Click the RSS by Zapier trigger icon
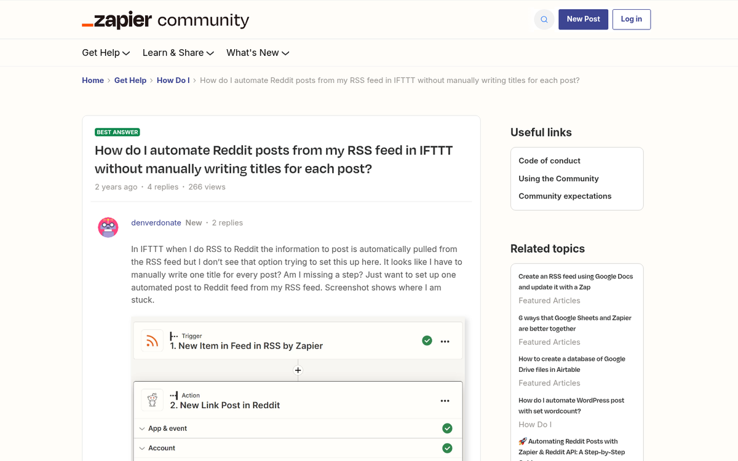Image resolution: width=738 pixels, height=461 pixels. click(153, 341)
